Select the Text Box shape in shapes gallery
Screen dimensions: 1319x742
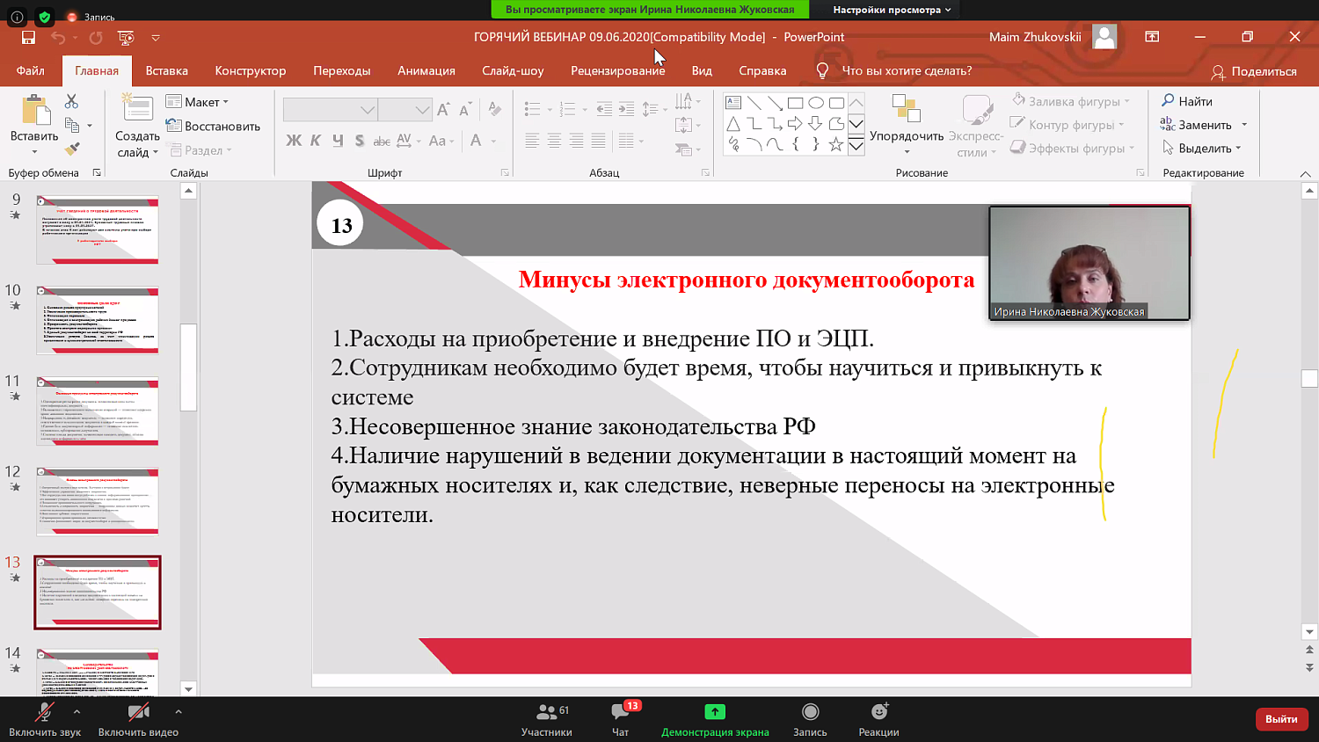pyautogui.click(x=733, y=103)
